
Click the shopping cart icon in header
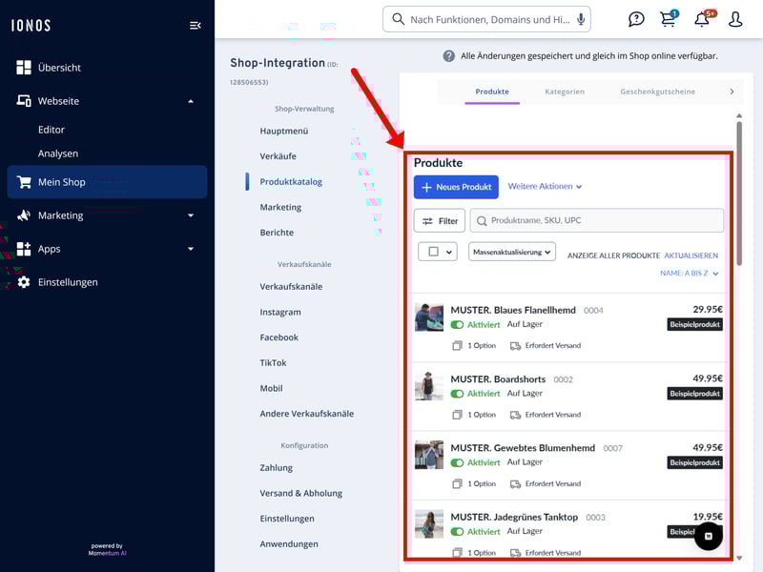[669, 20]
